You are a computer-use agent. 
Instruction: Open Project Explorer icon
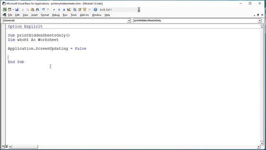(x=75, y=10)
